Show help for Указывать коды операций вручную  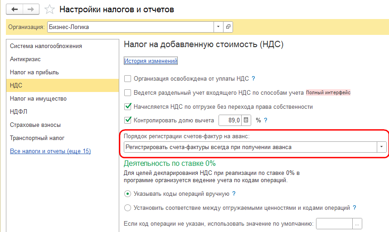[x=233, y=194]
